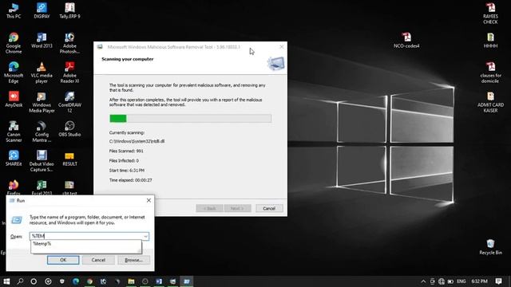
Task: Click OK in the Run dialog
Action: (63, 260)
